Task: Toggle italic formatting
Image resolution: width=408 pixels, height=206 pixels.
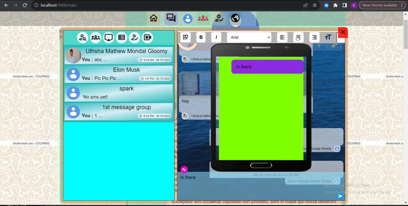Action: coord(216,37)
